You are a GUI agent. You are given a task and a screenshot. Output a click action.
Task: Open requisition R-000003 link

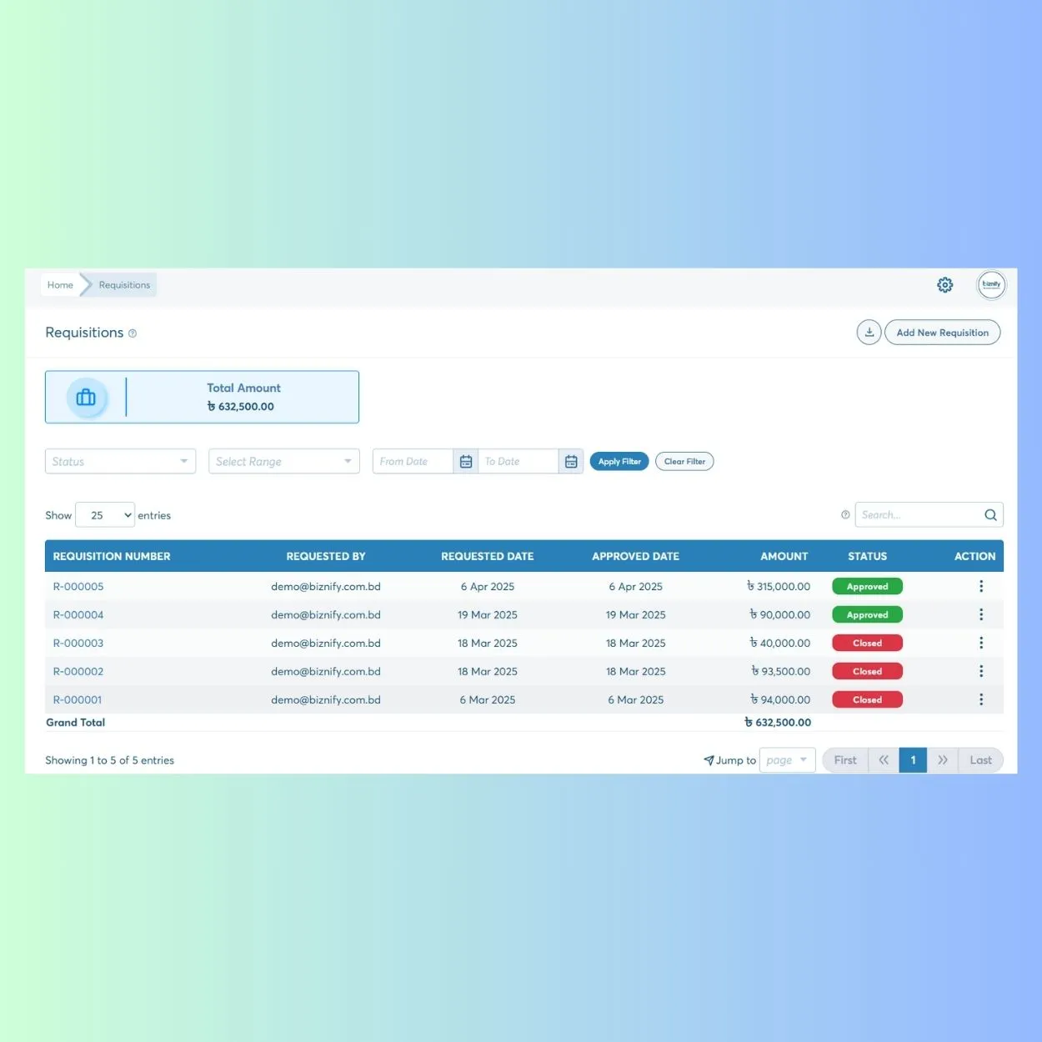[78, 643]
